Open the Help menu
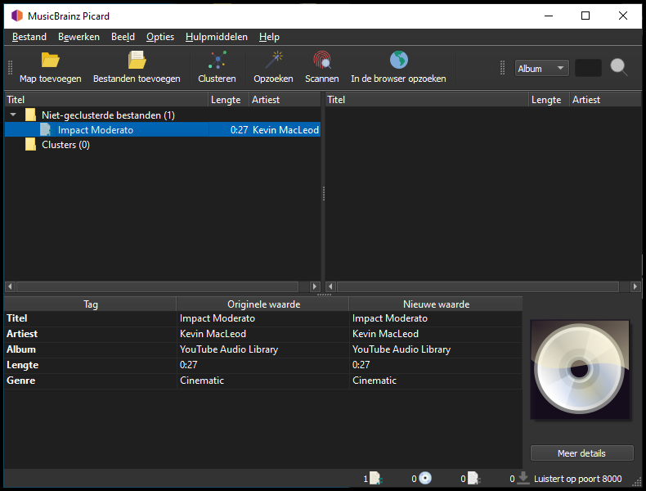This screenshot has height=491, width=646. pos(269,37)
